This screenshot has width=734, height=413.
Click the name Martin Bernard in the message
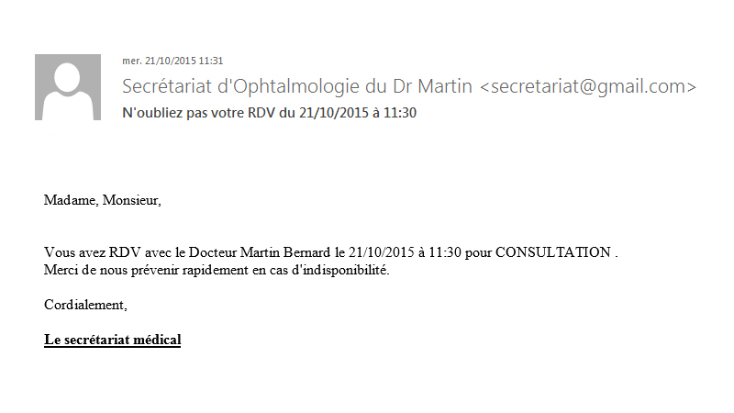click(x=285, y=252)
